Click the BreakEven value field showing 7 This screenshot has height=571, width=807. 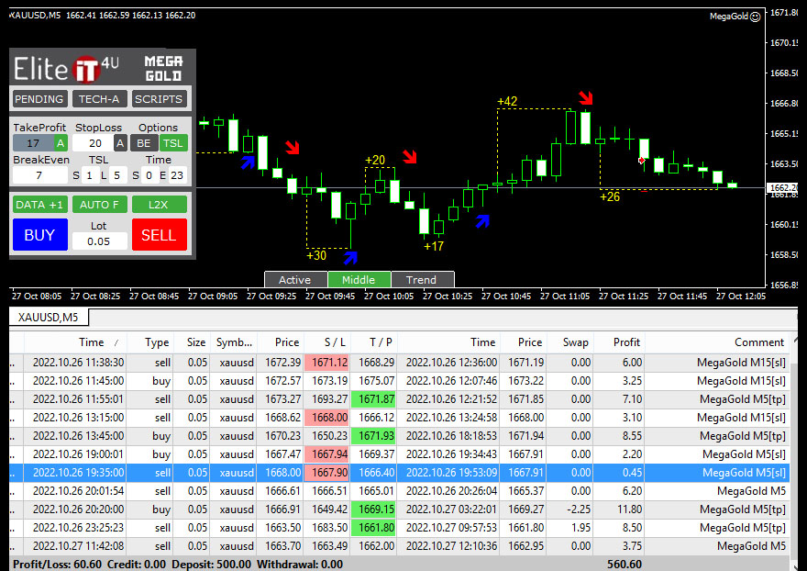click(39, 175)
